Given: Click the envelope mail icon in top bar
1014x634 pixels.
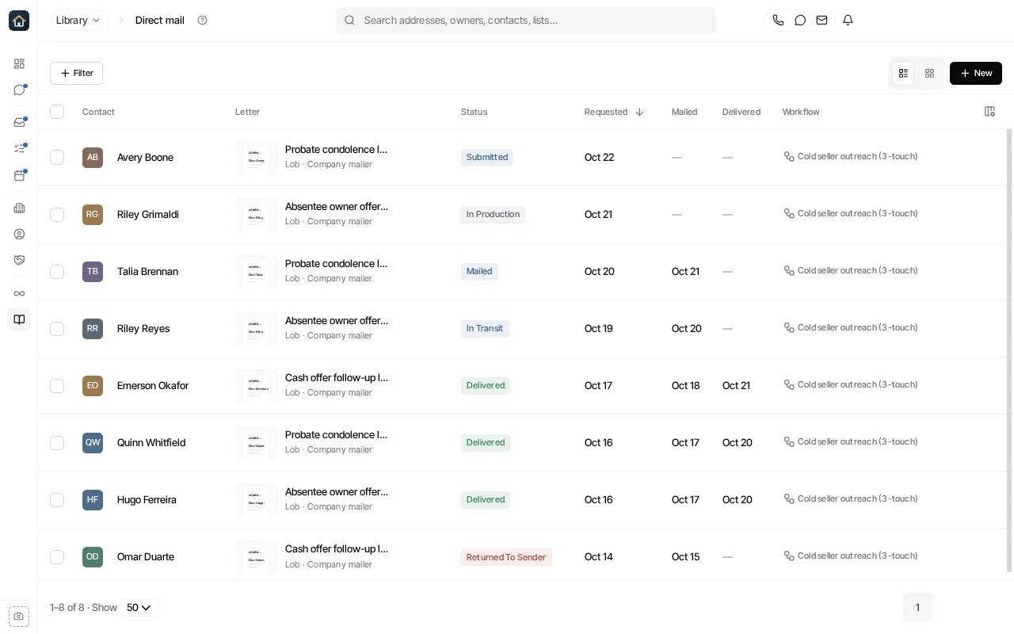Looking at the screenshot, I should click(x=822, y=21).
